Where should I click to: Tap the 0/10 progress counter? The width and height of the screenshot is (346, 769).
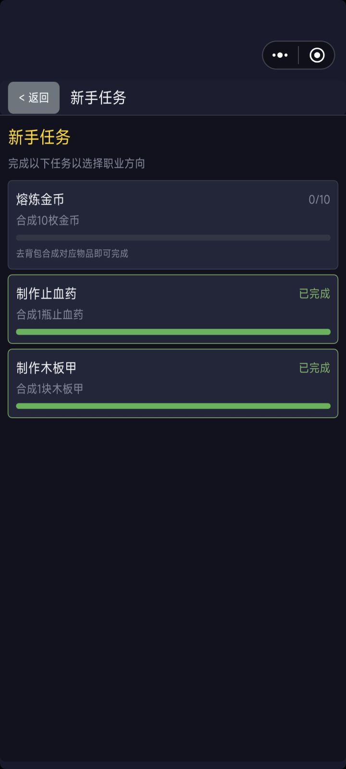click(319, 199)
